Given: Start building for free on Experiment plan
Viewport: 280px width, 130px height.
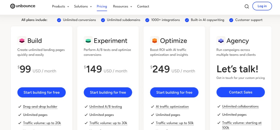Looking at the screenshot, I should (108, 92).
